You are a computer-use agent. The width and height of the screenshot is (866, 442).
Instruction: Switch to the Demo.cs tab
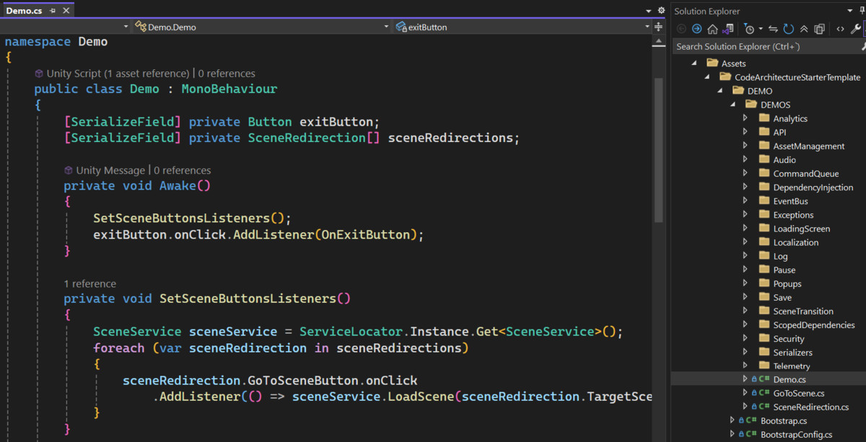[x=23, y=10]
